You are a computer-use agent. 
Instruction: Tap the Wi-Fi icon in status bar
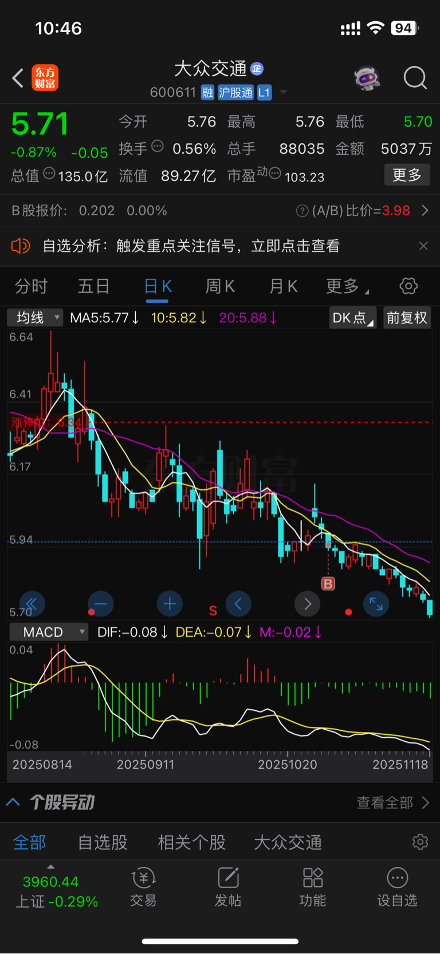[376, 28]
